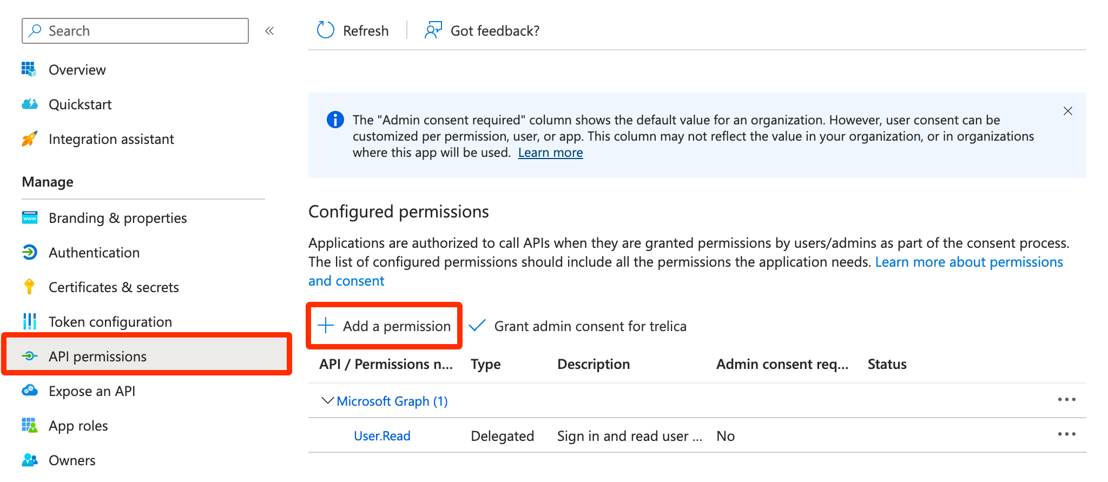Click the blue info icon in banner
Screen dimensions: 1108x482
point(335,120)
